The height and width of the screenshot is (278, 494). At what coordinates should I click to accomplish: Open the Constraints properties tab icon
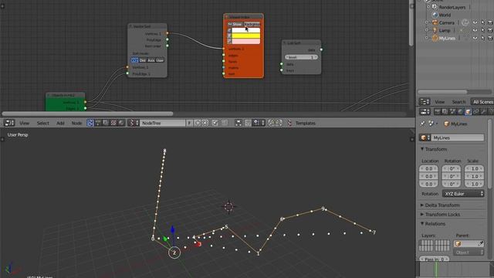(x=475, y=111)
